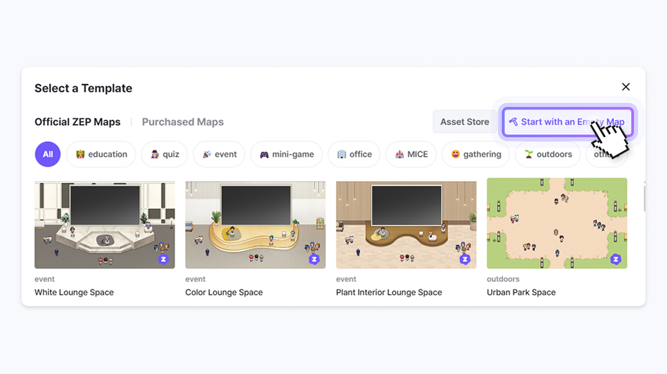The image size is (667, 374).
Task: Click the gamepad icon on mini-game chip
Action: (264, 155)
